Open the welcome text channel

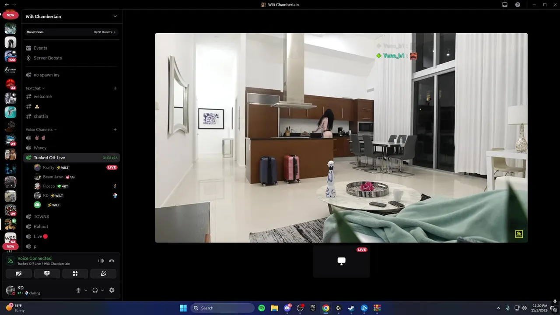[x=71, y=96]
